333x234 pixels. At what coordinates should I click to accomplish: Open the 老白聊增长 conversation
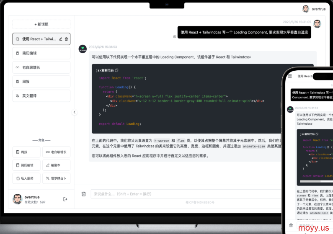pos(41,67)
